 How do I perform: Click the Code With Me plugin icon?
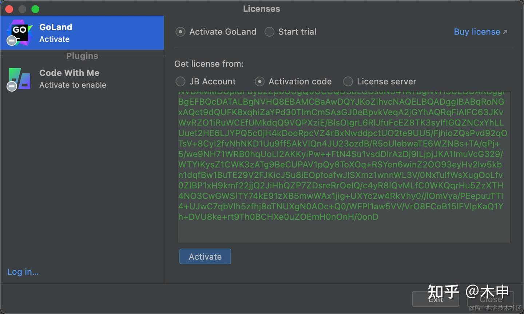click(20, 78)
